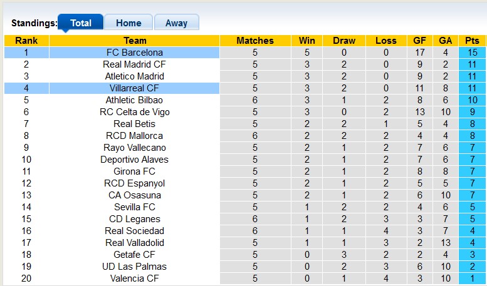This screenshot has height=286, width=487.
Task: Open the UD Las Palmas team link
Action: point(135,267)
